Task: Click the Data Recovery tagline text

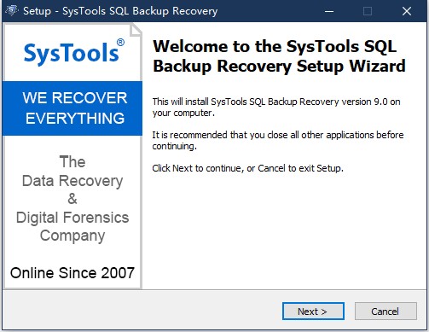Action: [x=72, y=181]
